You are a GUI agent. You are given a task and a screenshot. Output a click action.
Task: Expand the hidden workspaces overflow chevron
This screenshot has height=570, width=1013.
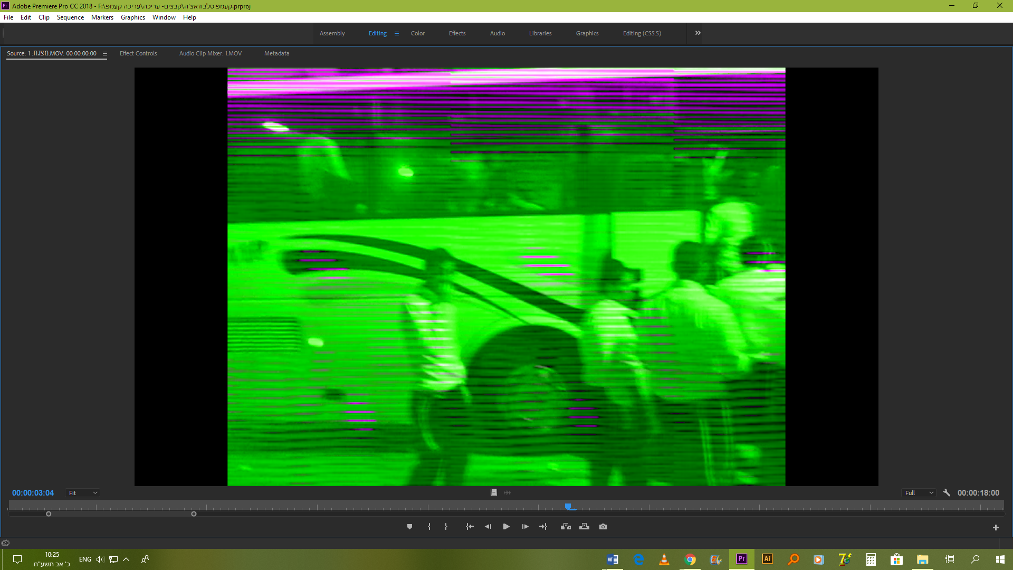[698, 33]
